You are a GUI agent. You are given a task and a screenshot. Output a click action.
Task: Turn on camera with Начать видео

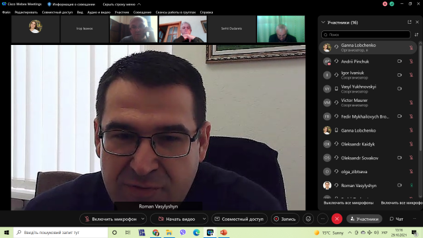176,219
